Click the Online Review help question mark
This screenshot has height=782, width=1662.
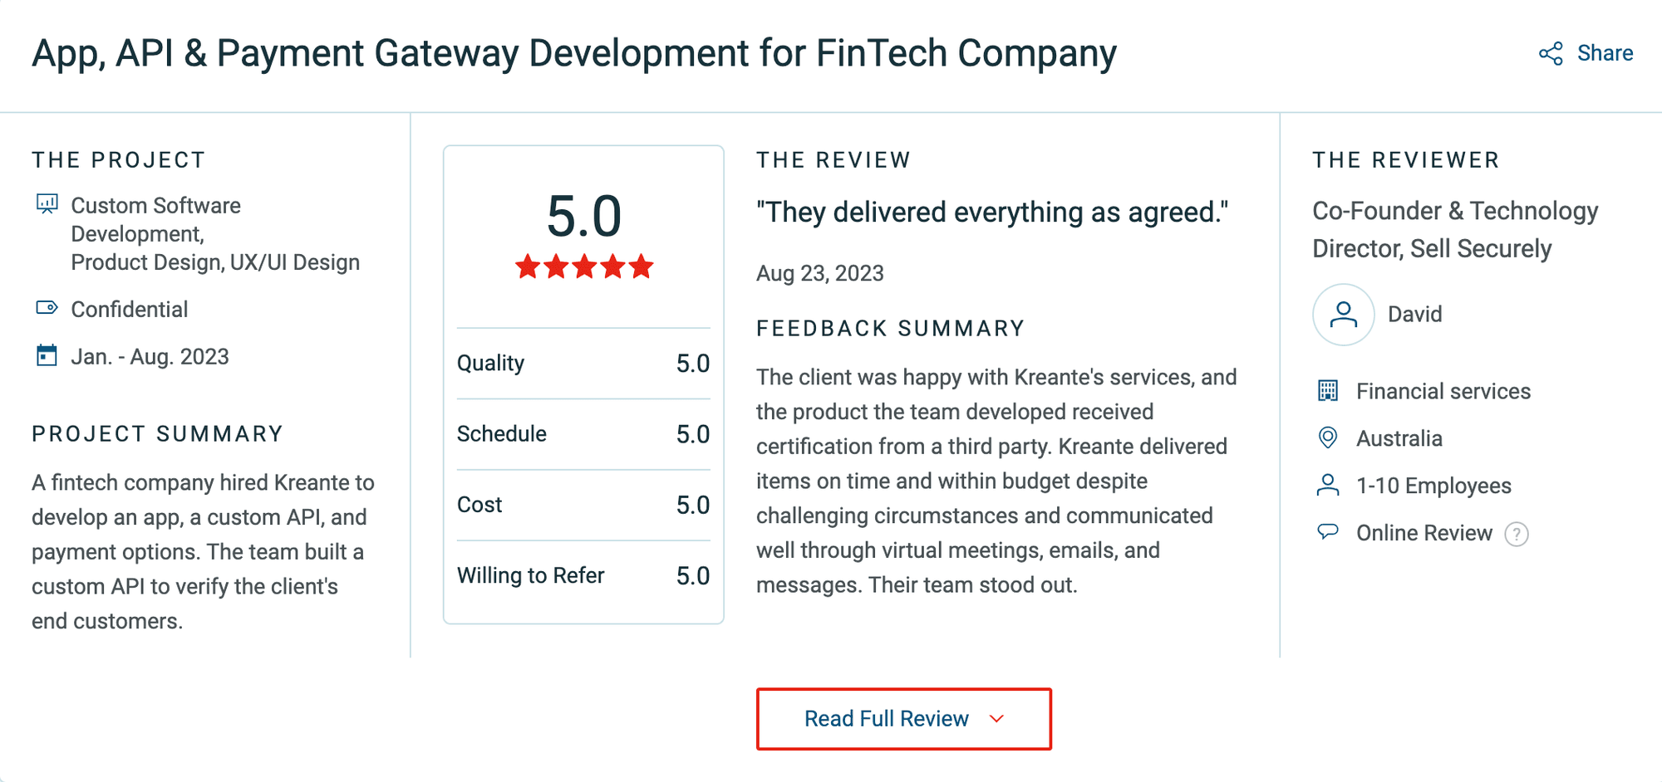tap(1517, 534)
